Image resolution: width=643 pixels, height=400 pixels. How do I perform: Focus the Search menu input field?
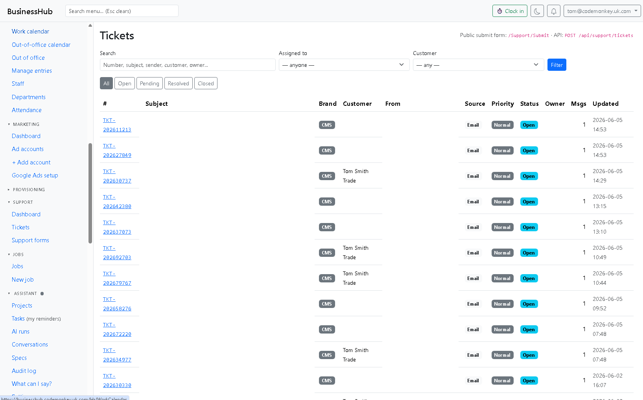point(122,11)
